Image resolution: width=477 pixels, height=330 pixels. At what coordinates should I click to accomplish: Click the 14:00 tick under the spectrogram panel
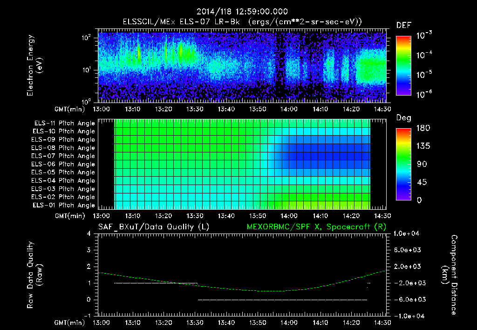tap(289, 109)
